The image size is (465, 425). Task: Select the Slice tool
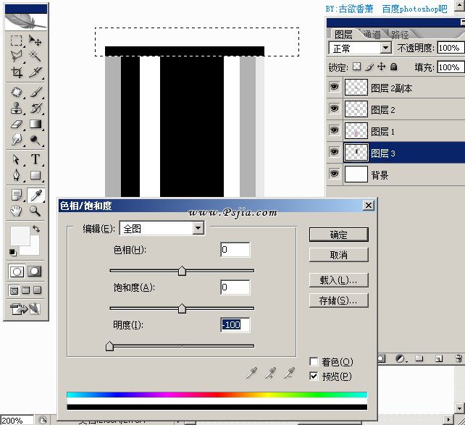pyautogui.click(x=35, y=72)
